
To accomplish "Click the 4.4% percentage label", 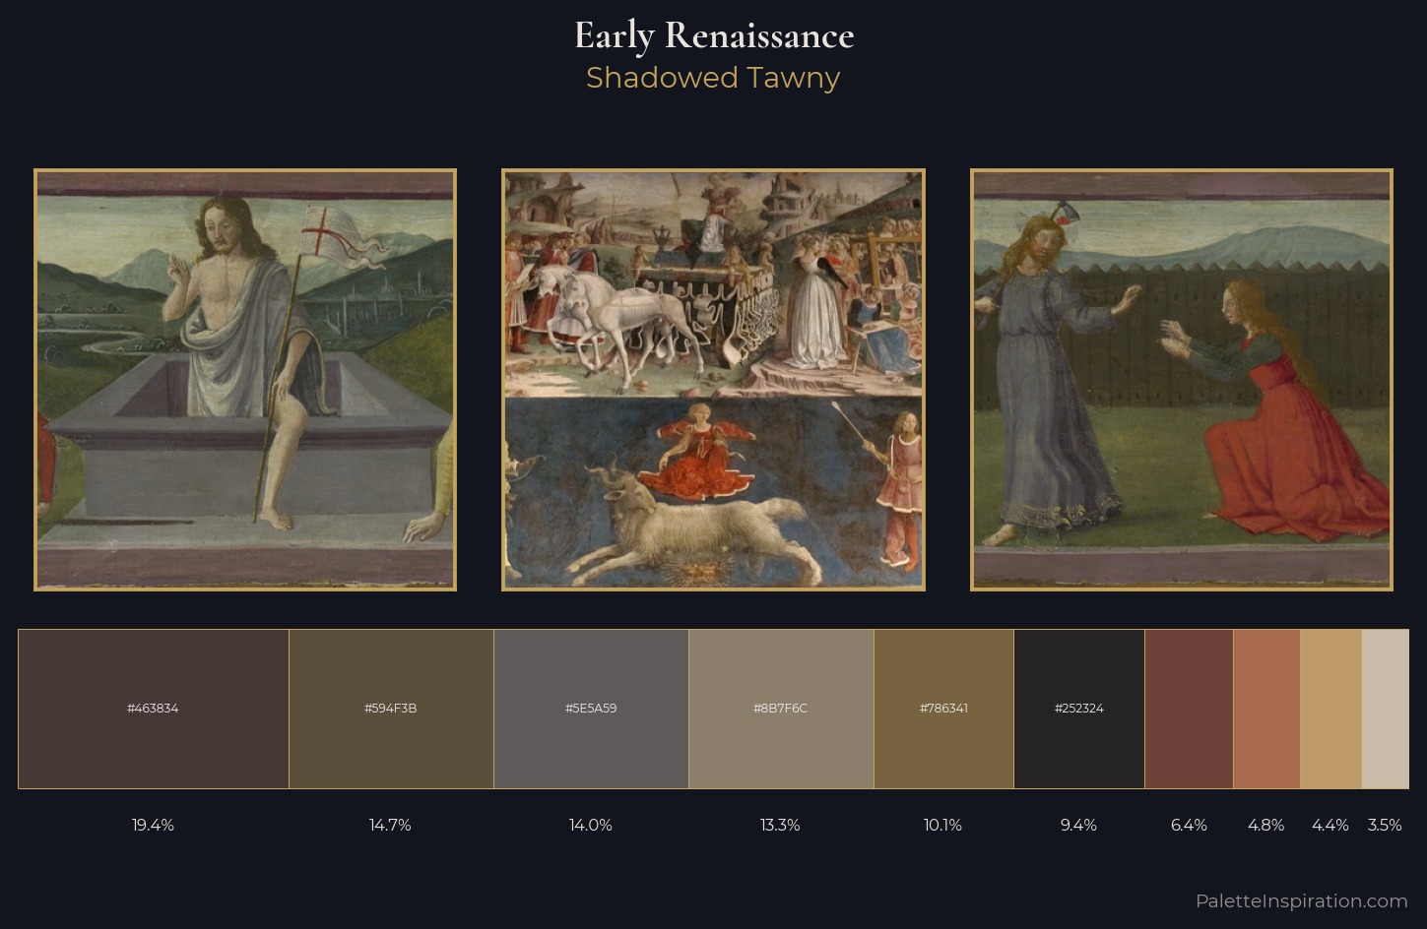I will (x=1330, y=825).
